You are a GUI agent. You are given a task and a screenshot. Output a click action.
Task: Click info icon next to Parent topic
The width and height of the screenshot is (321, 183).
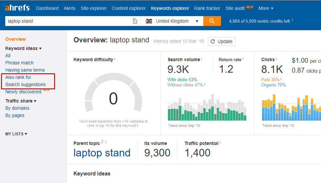[x=106, y=142]
